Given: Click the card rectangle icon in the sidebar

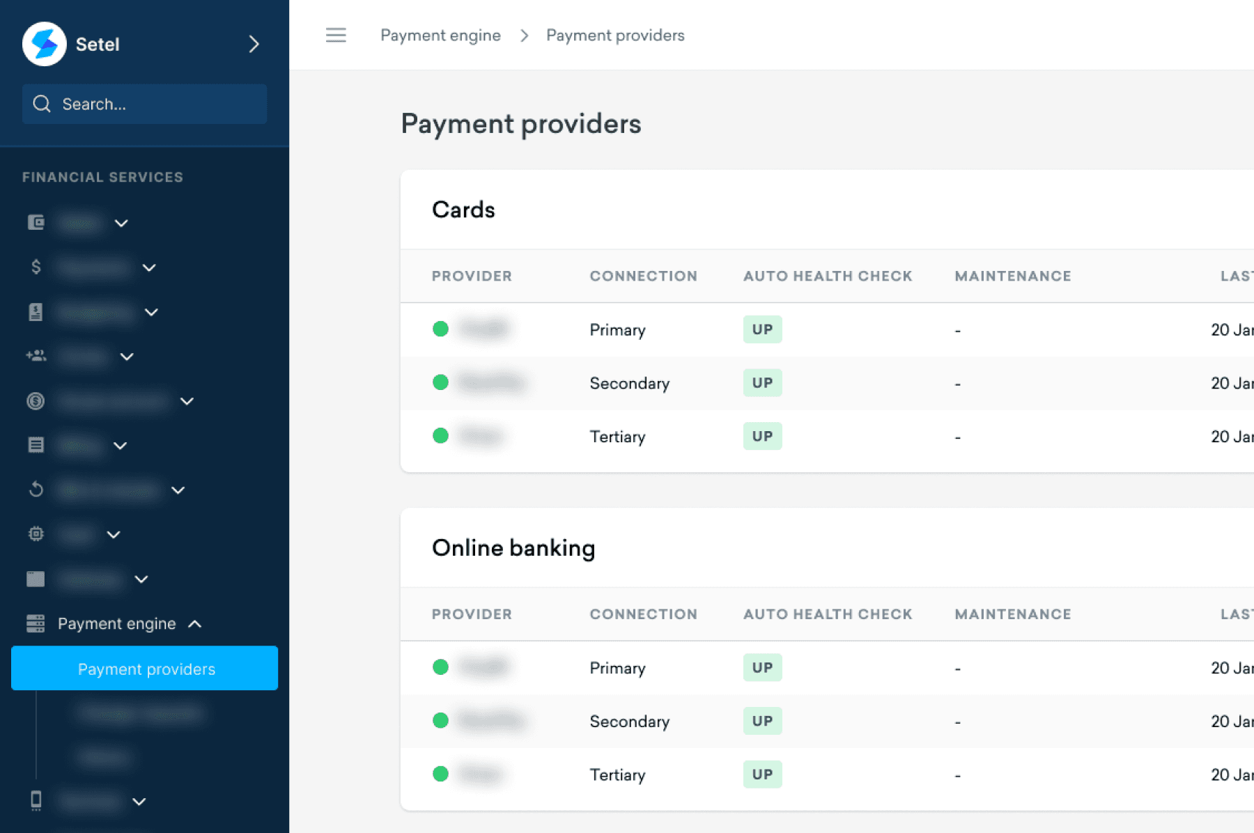Looking at the screenshot, I should tap(36, 579).
